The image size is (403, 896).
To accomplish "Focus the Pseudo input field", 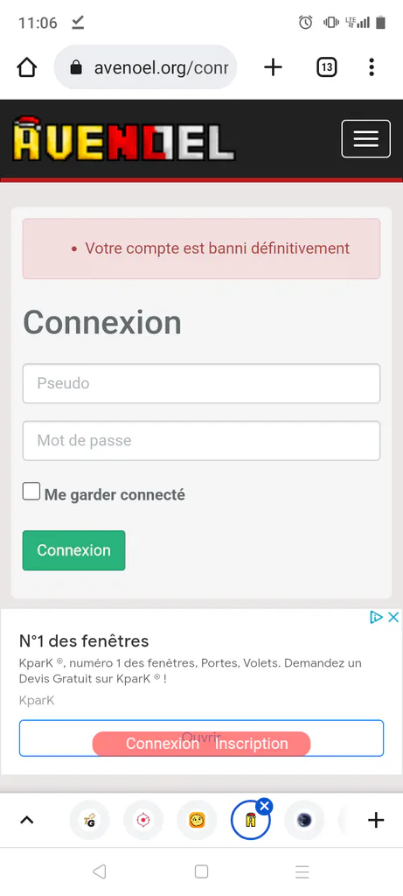I will [201, 383].
